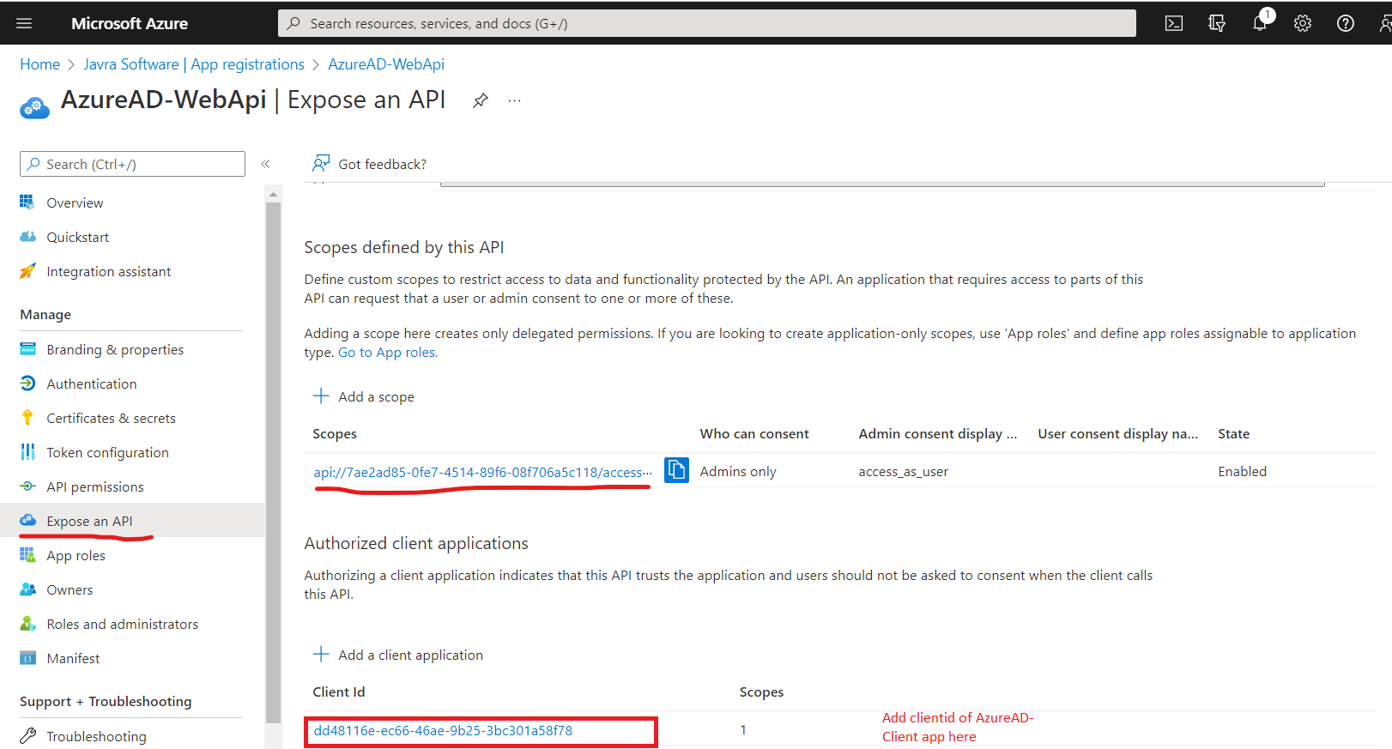Click the Token configuration bars icon
Image resolution: width=1392 pixels, height=749 pixels.
tap(27, 452)
